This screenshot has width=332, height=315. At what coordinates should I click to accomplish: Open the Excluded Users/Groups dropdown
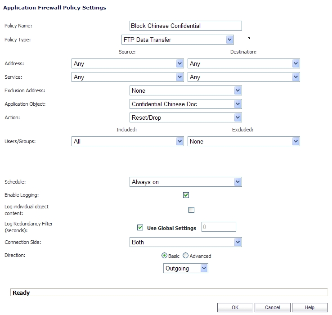click(244, 141)
